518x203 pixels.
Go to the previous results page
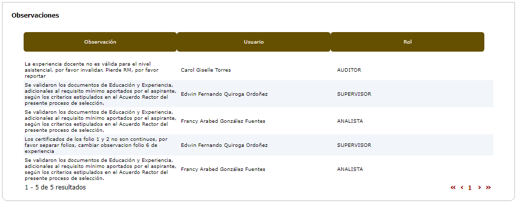click(462, 187)
